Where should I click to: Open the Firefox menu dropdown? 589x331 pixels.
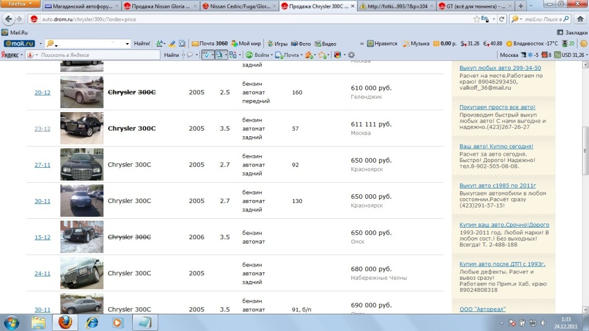(x=20, y=4)
